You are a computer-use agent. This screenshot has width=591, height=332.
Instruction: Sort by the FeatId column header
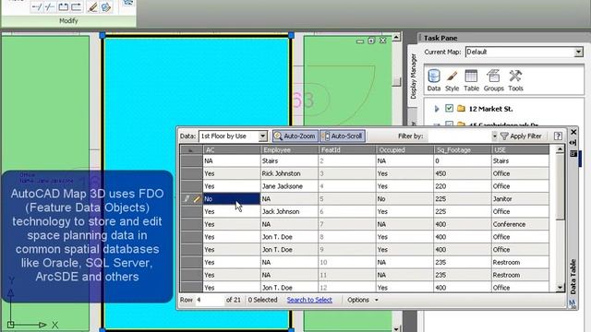pyautogui.click(x=347, y=149)
